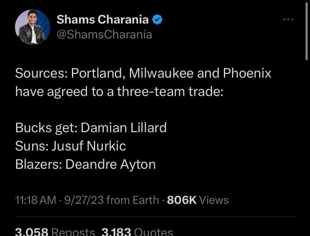Click the blue verified checkmark badge
Image resolution: width=310 pixels, height=236 pixels.
coord(158,20)
